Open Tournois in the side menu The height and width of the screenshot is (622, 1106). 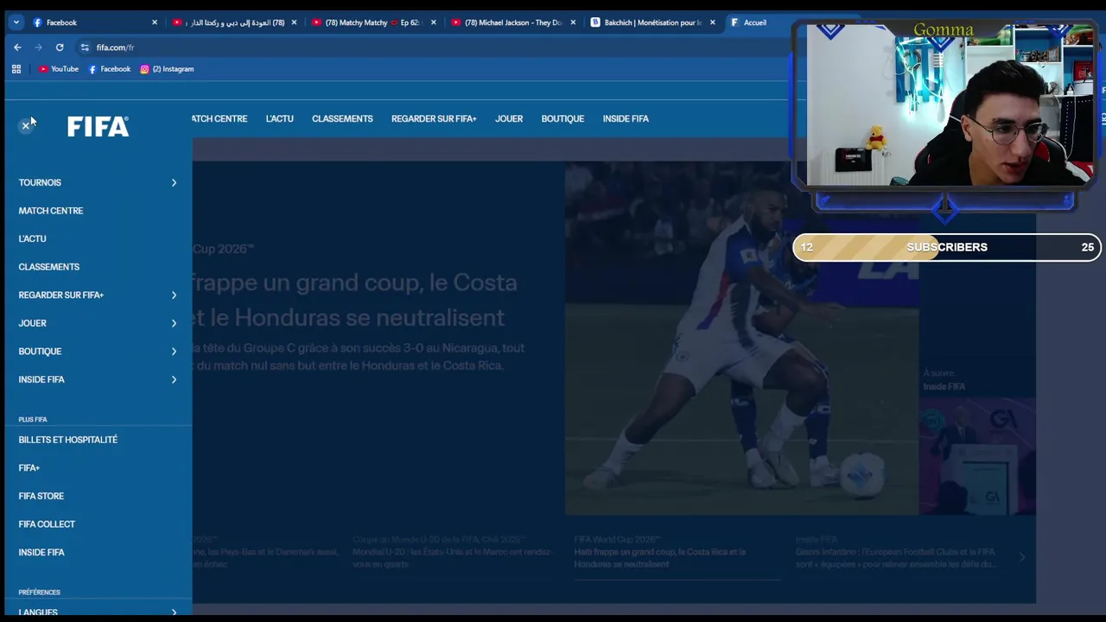(40, 182)
